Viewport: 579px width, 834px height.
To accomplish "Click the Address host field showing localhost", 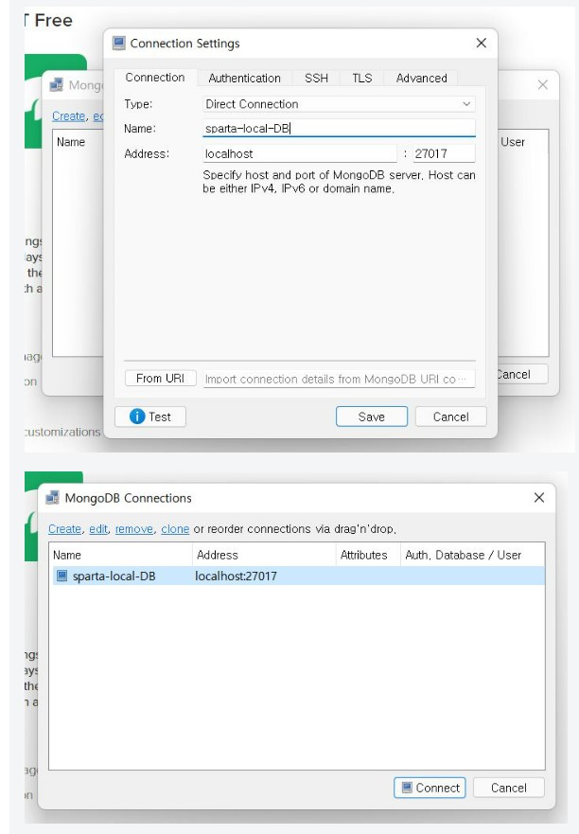I will (299, 153).
